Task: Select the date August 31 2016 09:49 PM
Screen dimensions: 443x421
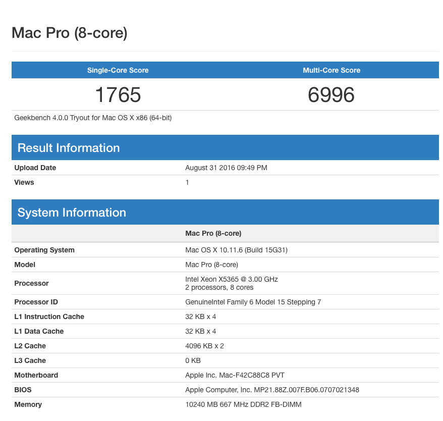Action: click(x=226, y=168)
